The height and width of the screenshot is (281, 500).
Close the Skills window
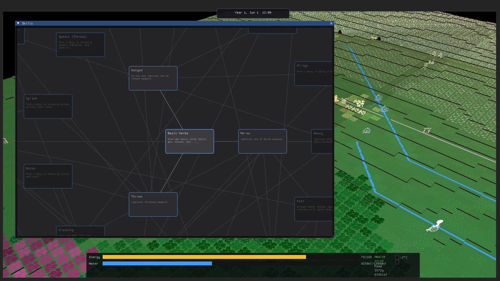coord(331,23)
